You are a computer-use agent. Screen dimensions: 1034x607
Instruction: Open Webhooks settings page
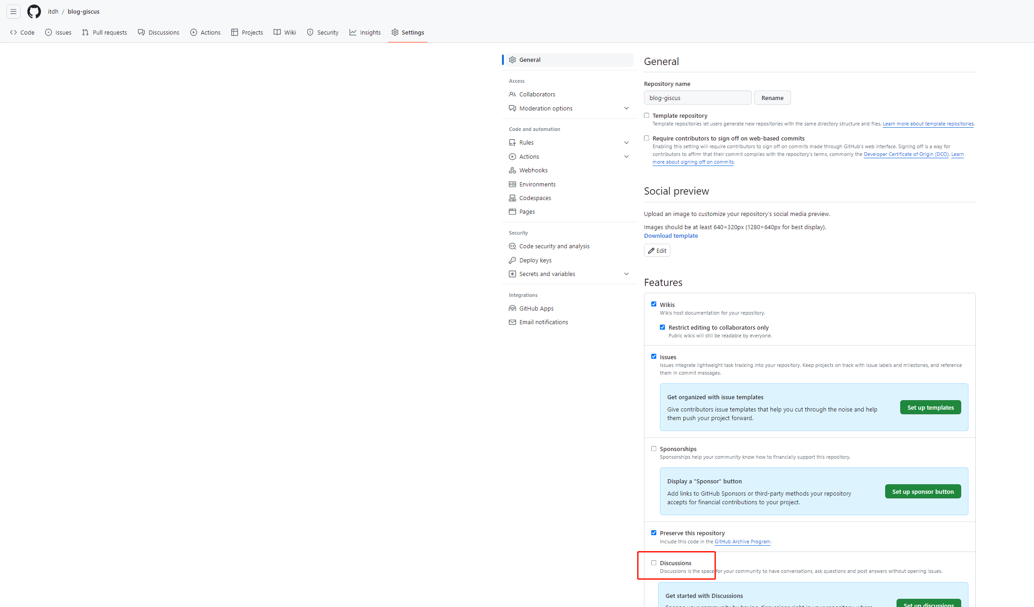pos(569,170)
